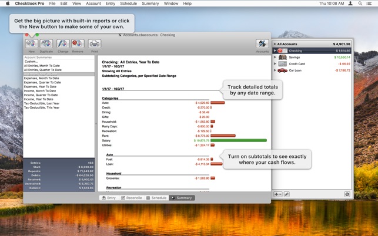The width and height of the screenshot is (378, 236).
Task: Click the Checking account icon in sidebar
Action: point(282,50)
